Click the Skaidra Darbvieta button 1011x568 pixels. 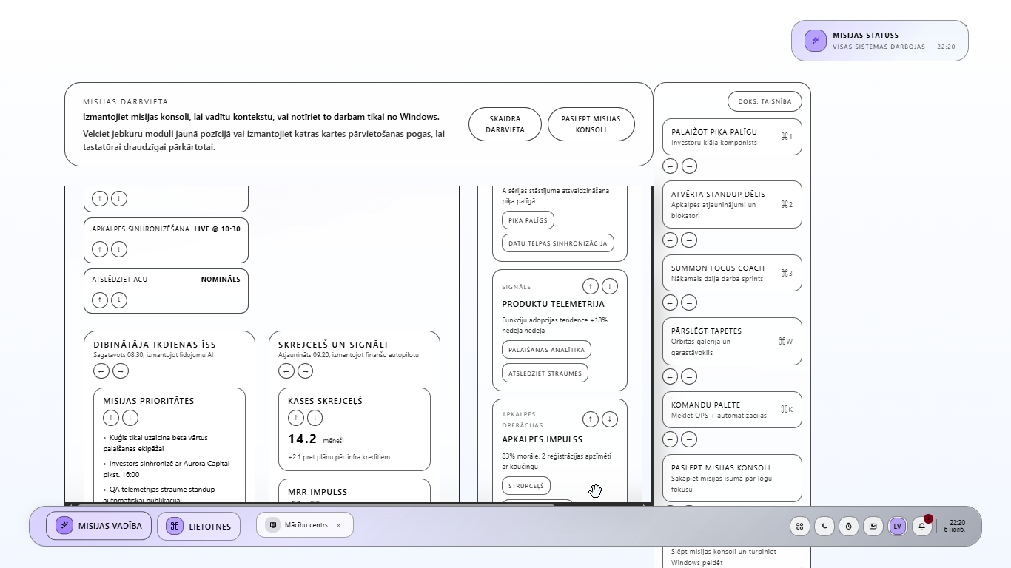coord(505,124)
